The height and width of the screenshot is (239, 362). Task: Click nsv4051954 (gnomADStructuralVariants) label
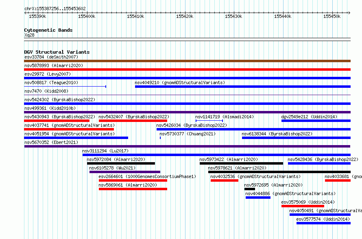coord(70,134)
